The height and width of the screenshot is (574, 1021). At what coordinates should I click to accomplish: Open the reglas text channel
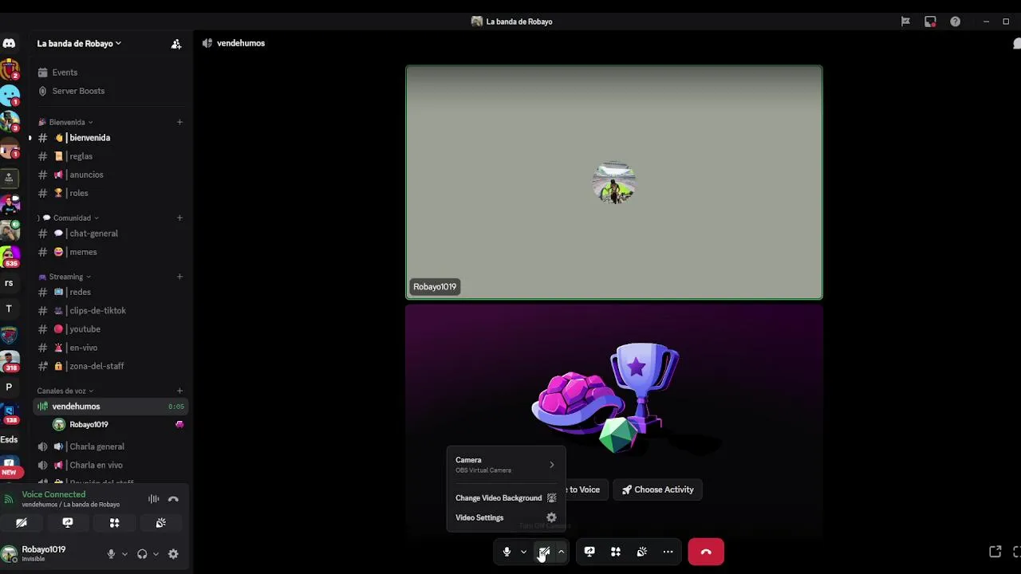click(111, 156)
